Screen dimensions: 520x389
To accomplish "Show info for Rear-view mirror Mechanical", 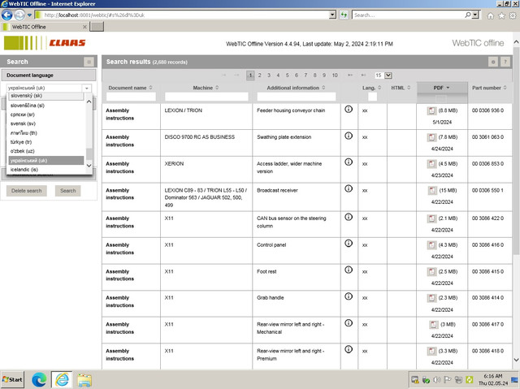I will pos(349,322).
